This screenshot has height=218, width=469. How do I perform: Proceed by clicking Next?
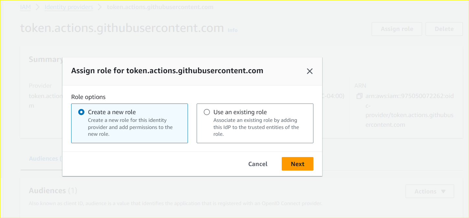pos(297,164)
